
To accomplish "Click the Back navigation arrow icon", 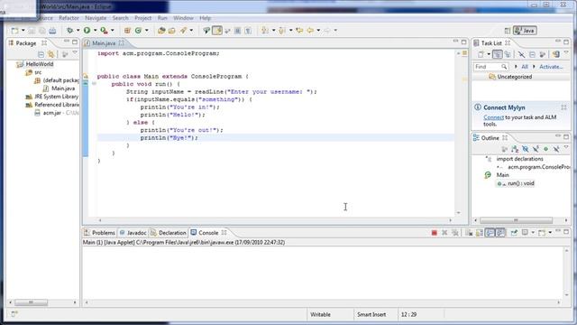I will [310, 31].
